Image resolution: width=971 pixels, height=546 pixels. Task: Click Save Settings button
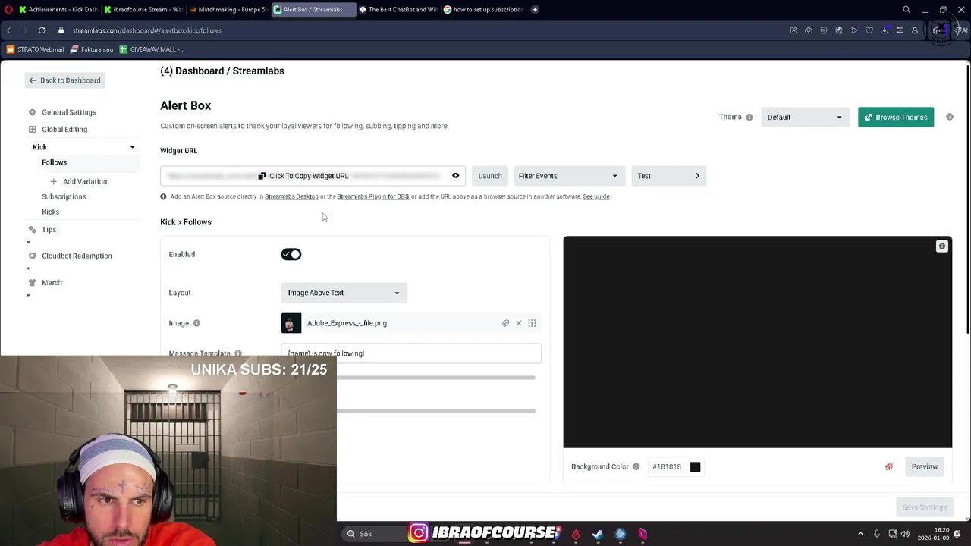pyautogui.click(x=924, y=507)
